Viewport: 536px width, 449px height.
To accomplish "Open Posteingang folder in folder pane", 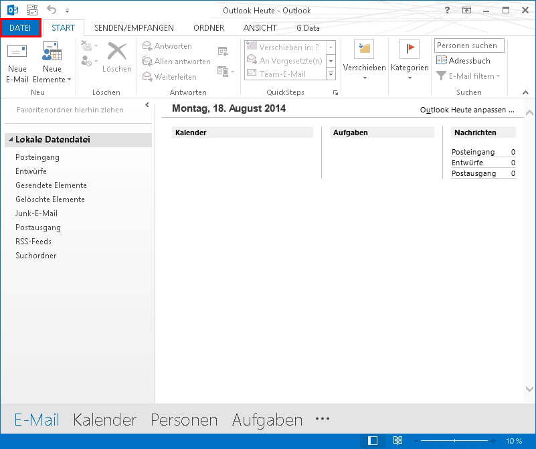I will tap(37, 157).
